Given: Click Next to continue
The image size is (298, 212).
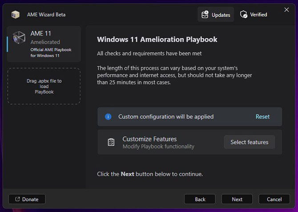Looking at the screenshot, I should point(237,199).
